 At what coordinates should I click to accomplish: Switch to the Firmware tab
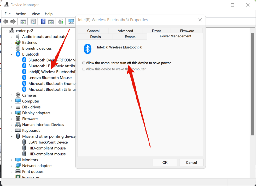coord(187,31)
